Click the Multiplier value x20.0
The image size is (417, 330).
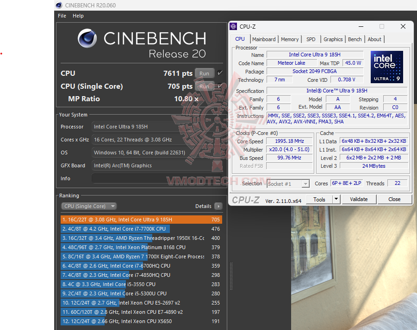289,149
